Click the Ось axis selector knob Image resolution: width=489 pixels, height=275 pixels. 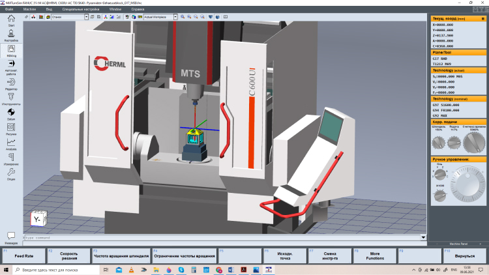(440, 175)
